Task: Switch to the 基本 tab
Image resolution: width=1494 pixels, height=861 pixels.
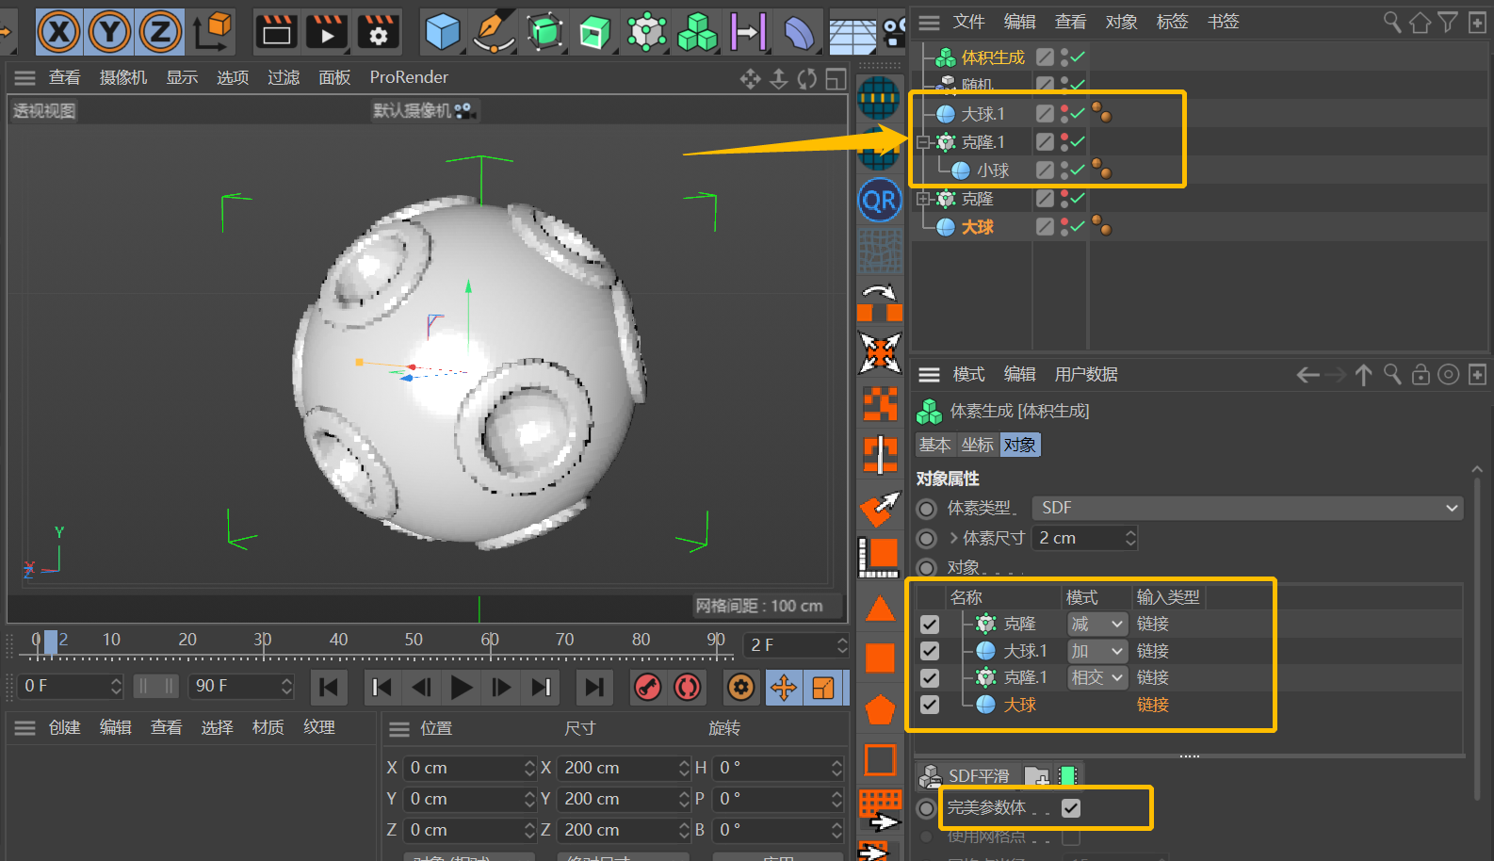Action: 935,445
